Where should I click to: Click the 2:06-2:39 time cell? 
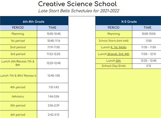coord(52,106)
